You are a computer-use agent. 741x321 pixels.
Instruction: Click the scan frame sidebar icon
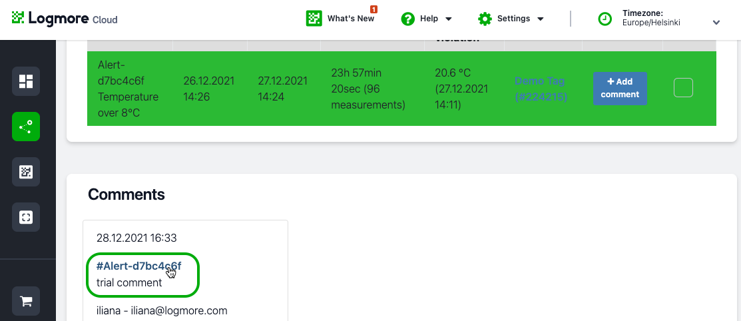[26, 218]
